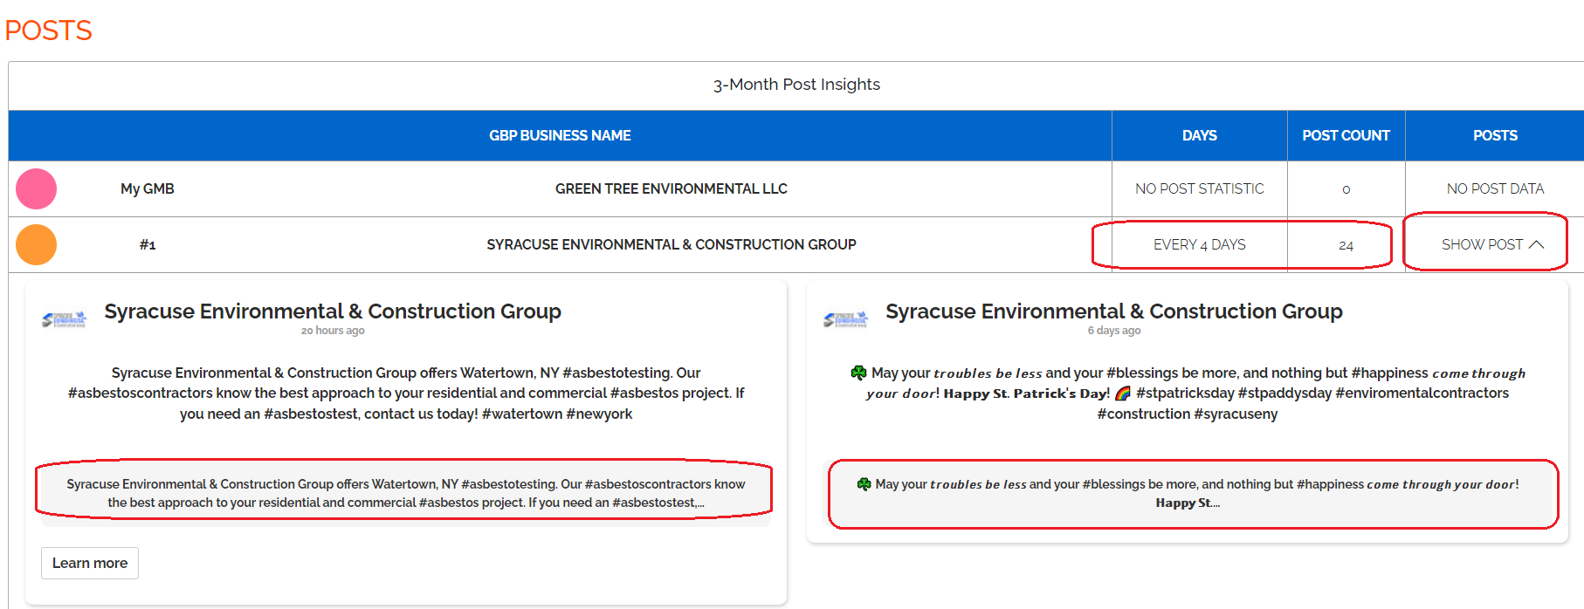This screenshot has width=1584, height=609.
Task: Click the post count value 0
Action: click(x=1346, y=189)
